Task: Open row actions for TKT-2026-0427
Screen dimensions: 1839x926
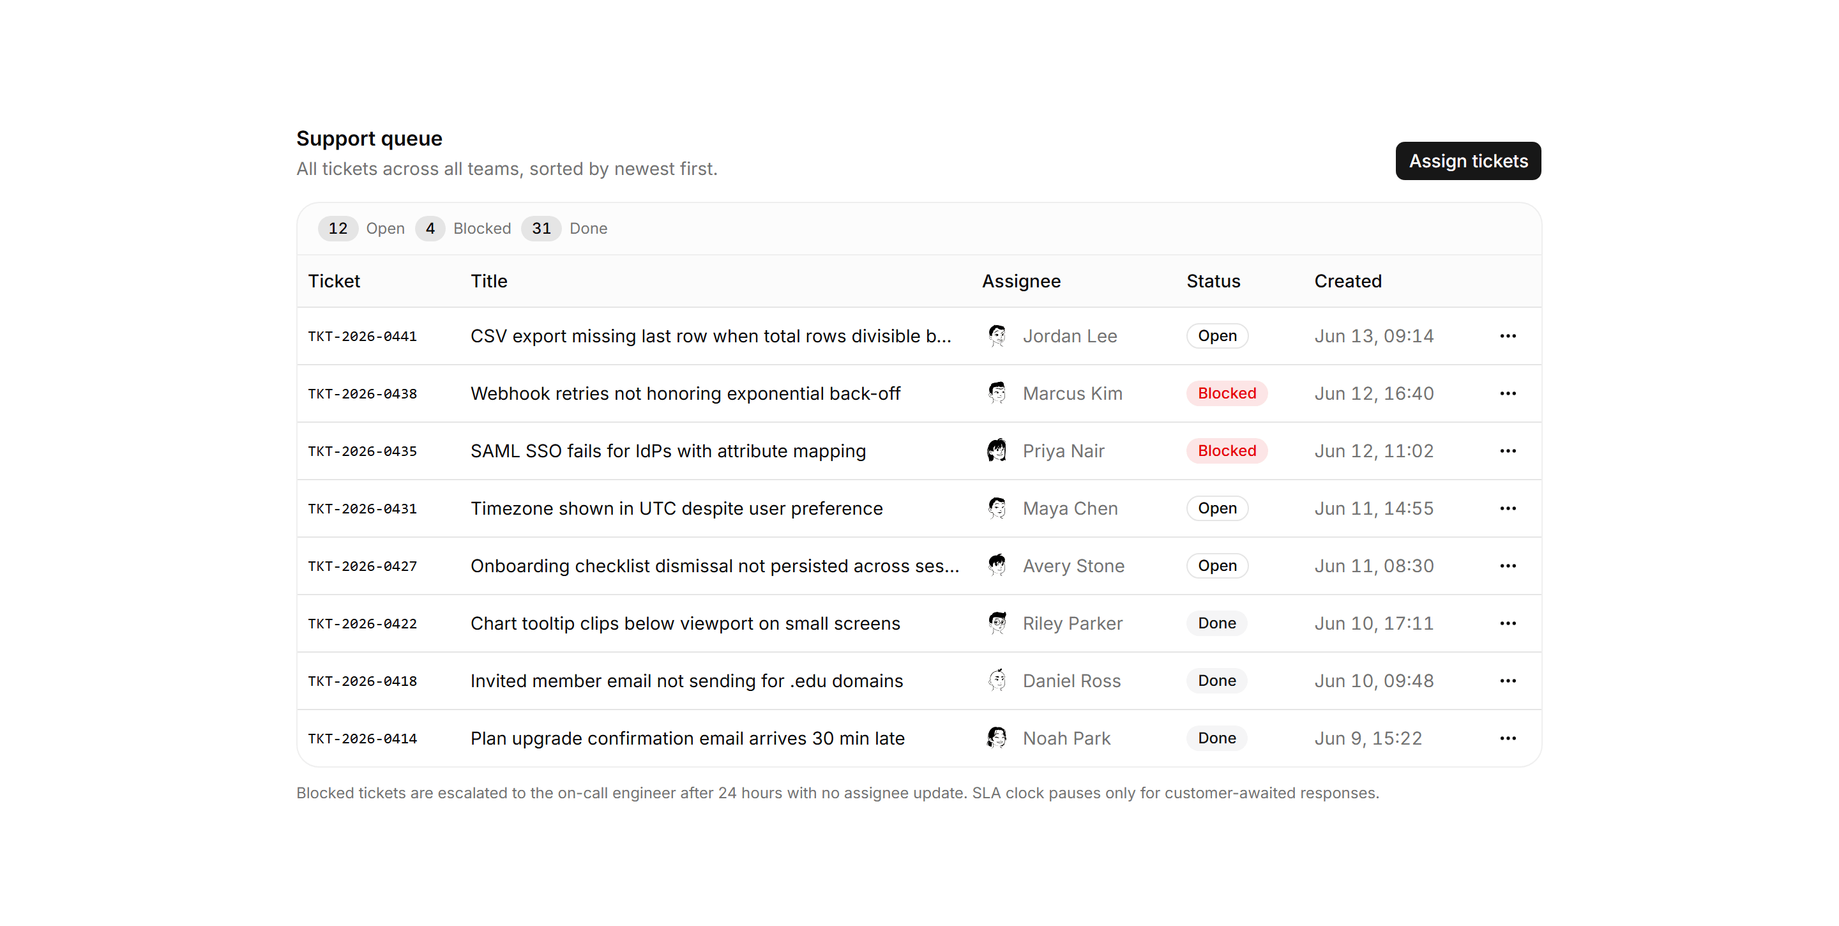Action: tap(1508, 566)
